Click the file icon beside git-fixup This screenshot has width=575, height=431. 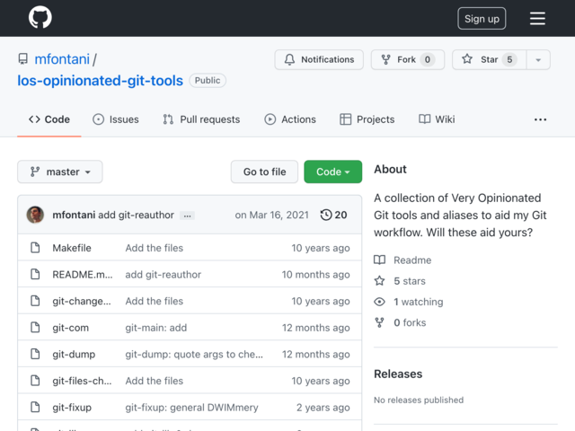pyautogui.click(x=35, y=407)
